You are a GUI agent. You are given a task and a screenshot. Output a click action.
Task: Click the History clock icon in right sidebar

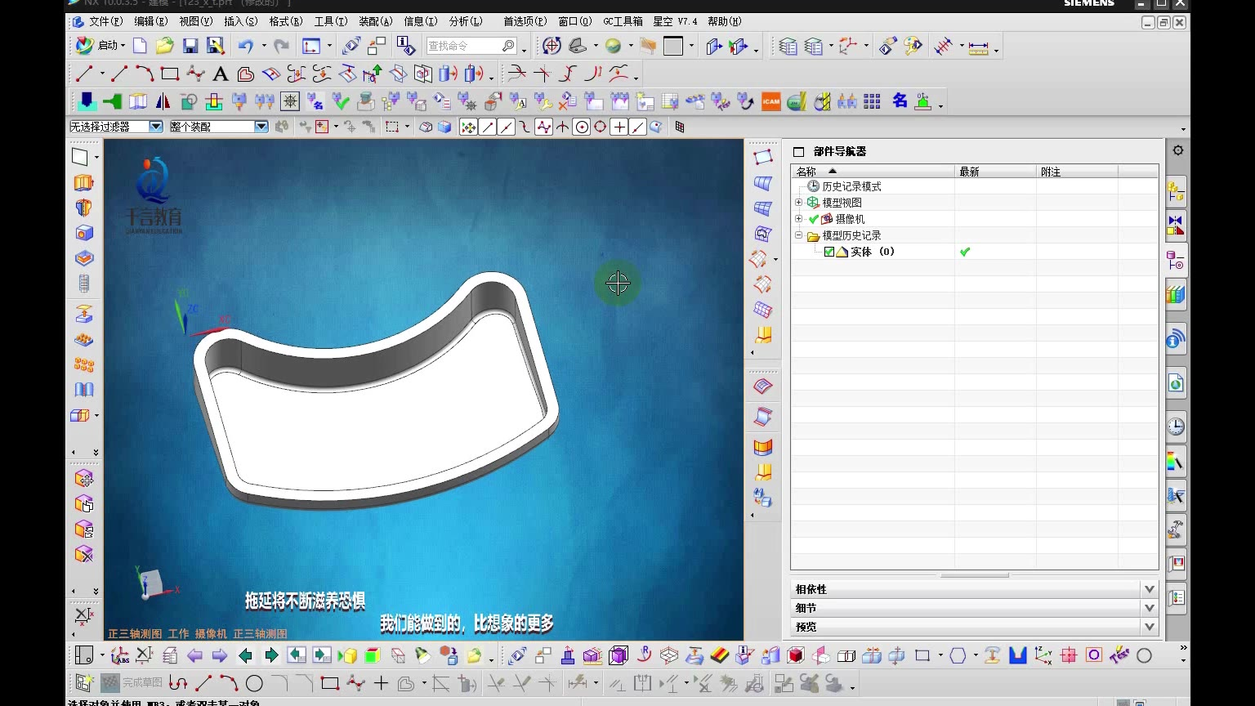tap(1176, 427)
